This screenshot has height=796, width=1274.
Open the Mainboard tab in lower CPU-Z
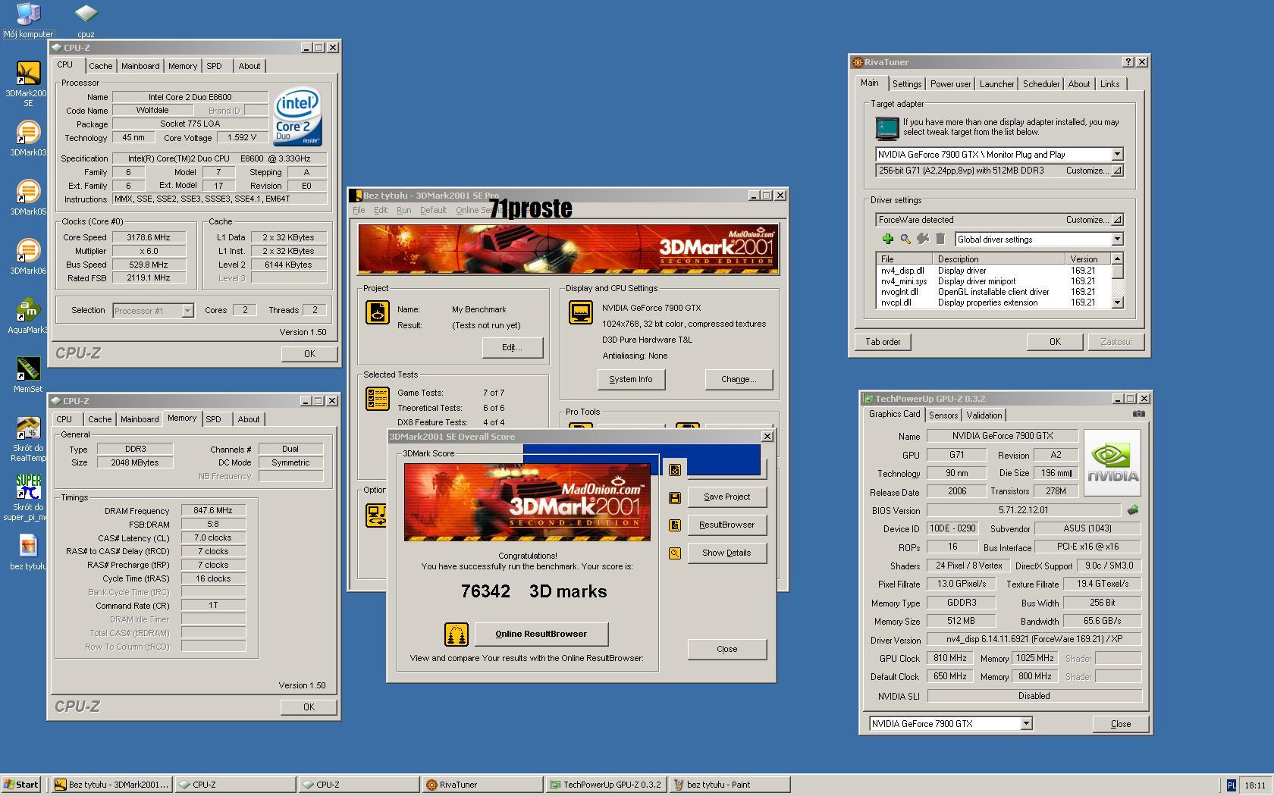[140, 419]
